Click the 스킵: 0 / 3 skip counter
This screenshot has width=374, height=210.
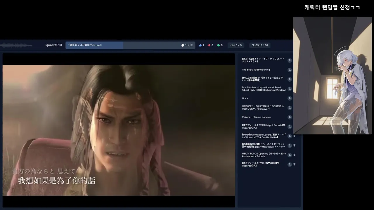(x=236, y=45)
